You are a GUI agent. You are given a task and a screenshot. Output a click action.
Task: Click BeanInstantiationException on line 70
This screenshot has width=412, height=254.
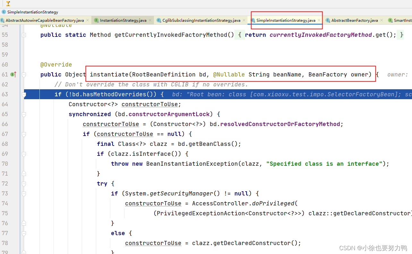(192, 164)
